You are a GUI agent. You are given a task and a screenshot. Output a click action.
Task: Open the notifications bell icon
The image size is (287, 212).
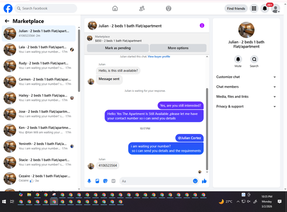tap(265, 9)
